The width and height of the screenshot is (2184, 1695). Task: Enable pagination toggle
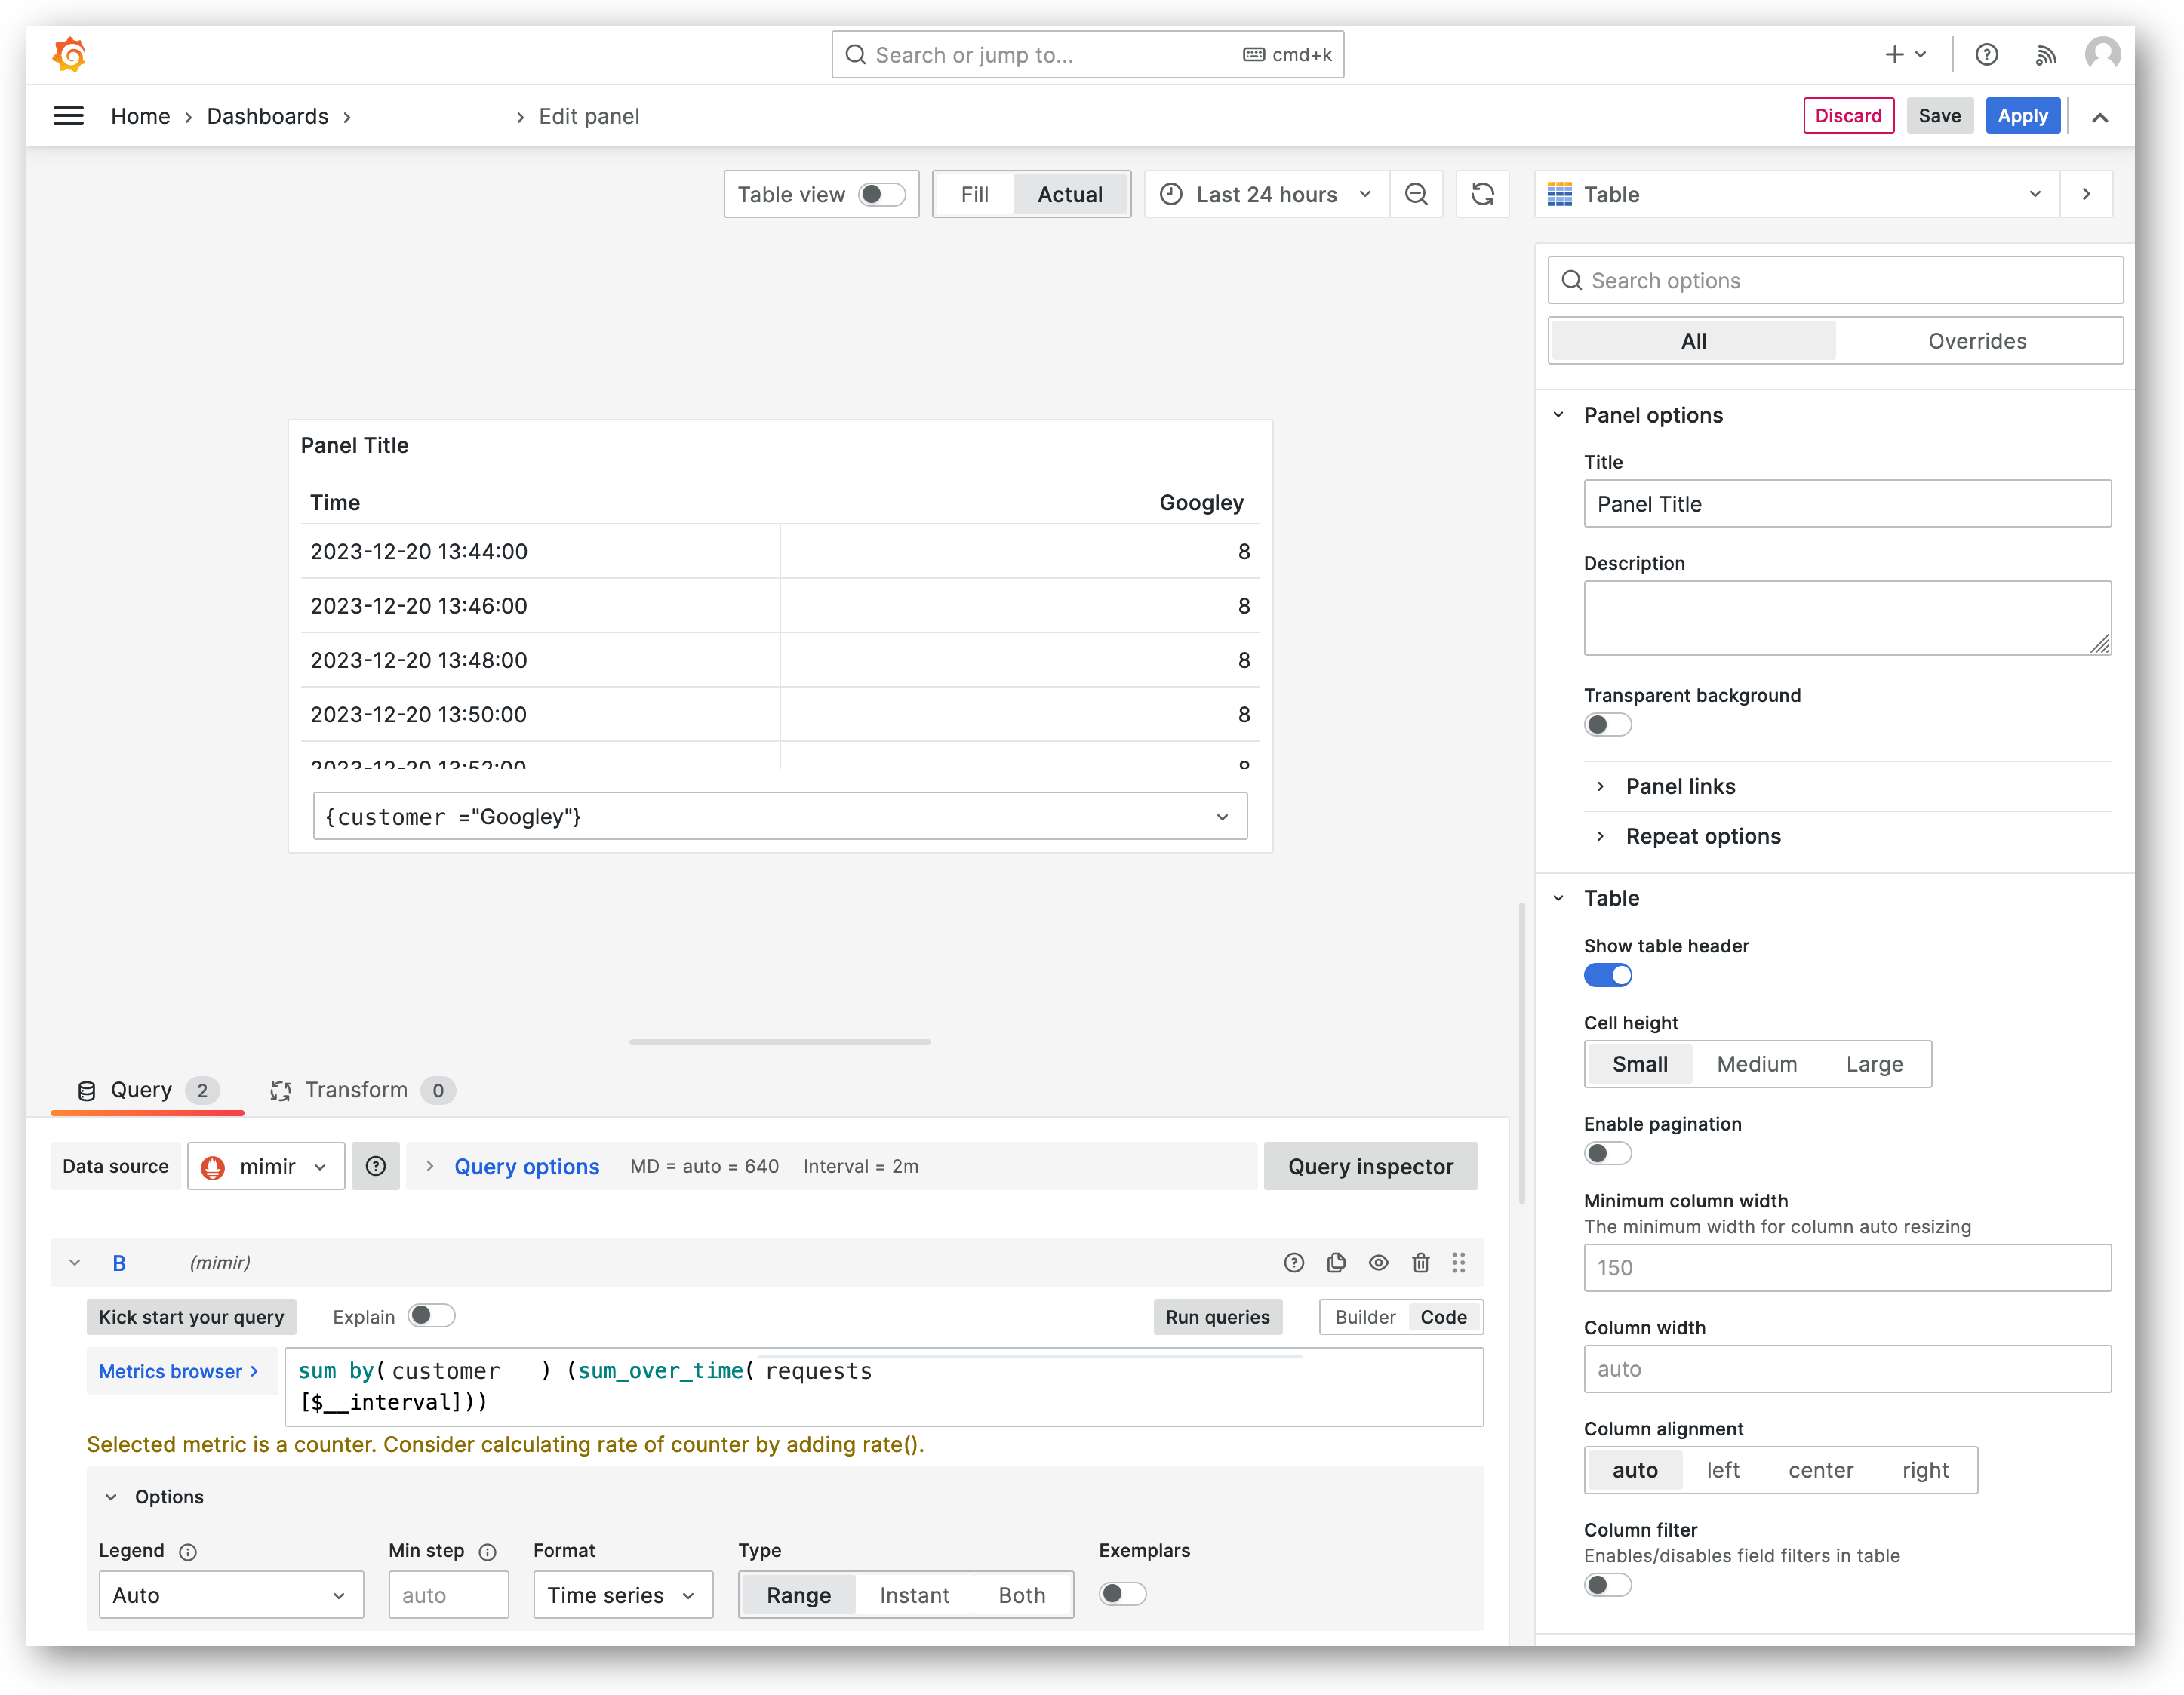tap(1607, 1153)
